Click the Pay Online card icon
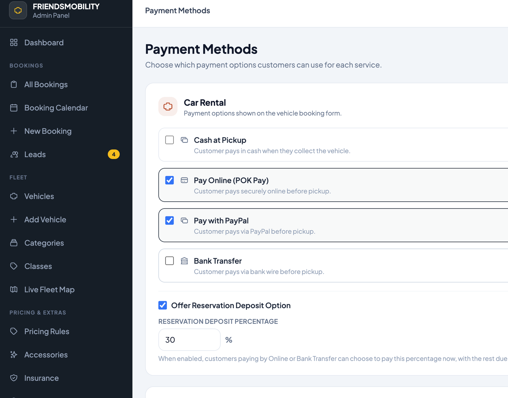 [x=184, y=180]
